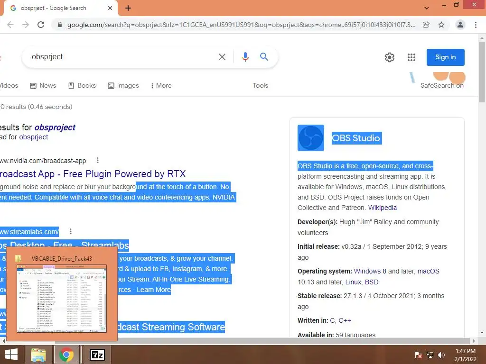Switch to Images results tab

(x=123, y=85)
